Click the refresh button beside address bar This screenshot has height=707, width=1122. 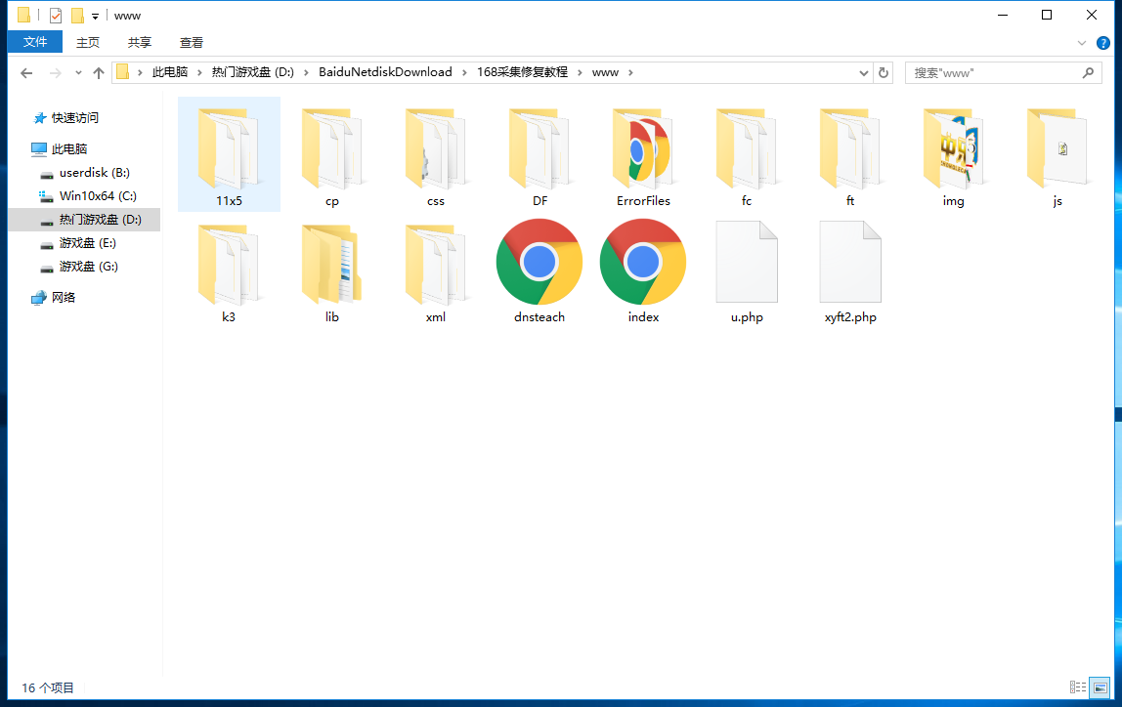point(884,72)
